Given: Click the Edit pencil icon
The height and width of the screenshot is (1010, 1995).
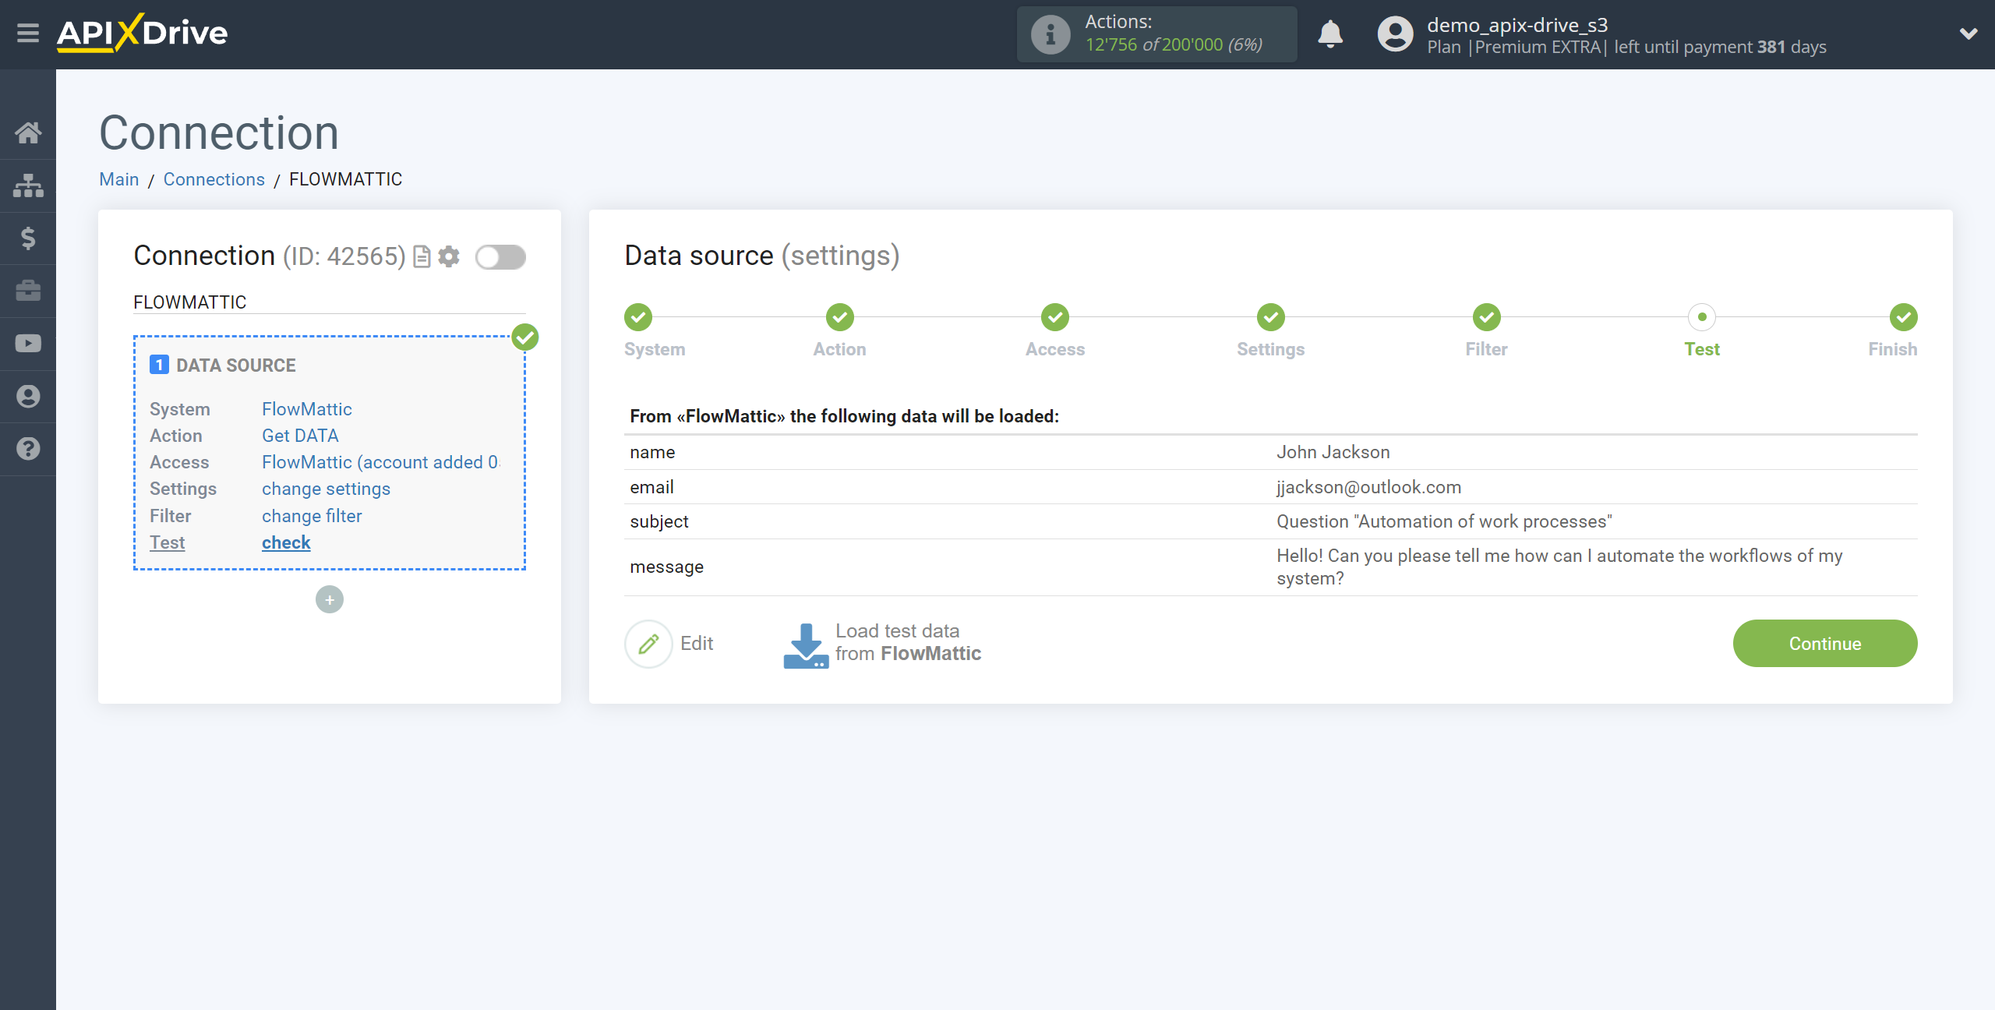Looking at the screenshot, I should (648, 644).
